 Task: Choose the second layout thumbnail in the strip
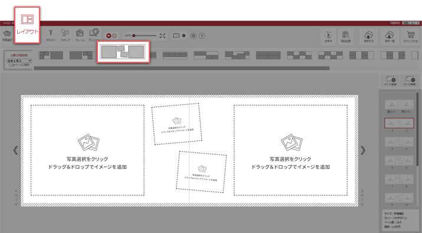pos(82,55)
